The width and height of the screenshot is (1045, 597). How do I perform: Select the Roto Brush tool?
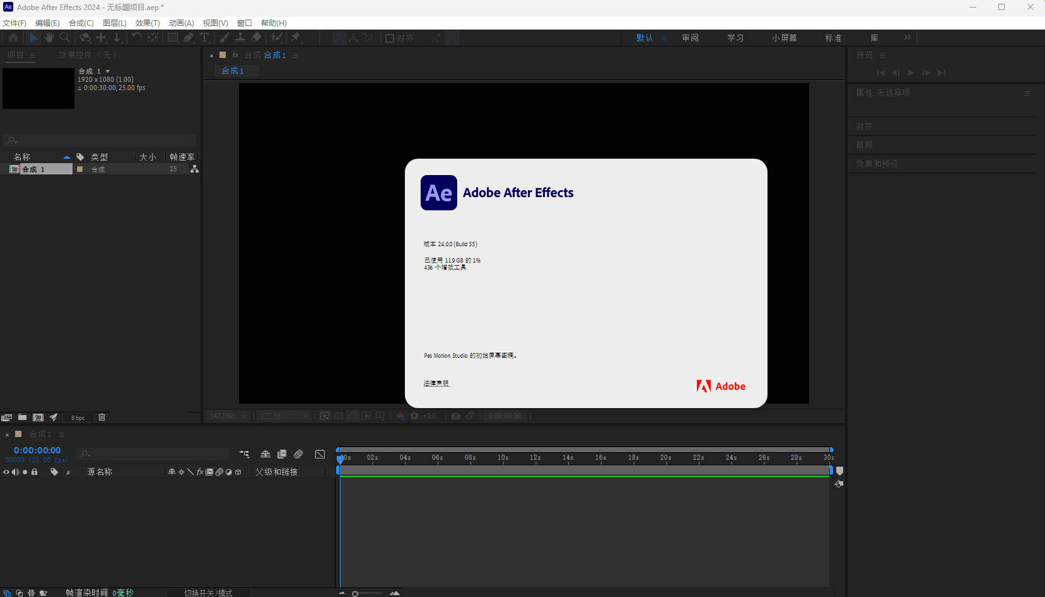click(x=276, y=38)
